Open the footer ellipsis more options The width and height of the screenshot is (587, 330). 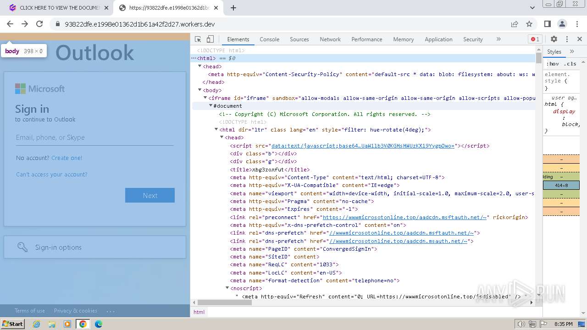[111, 311]
